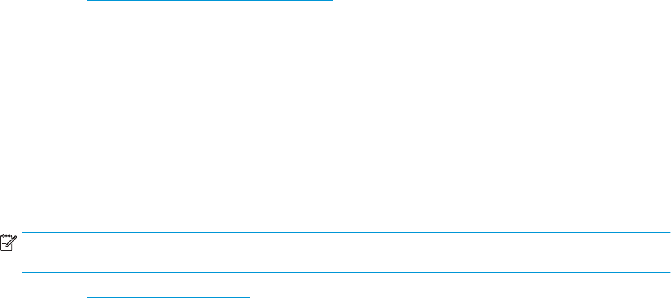The width and height of the screenshot is (671, 298).
Task: Click the empty note area between the blue rules
Action: (x=346, y=253)
